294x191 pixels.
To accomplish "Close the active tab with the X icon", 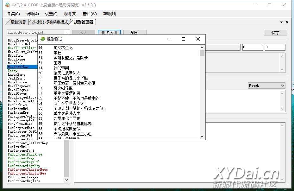I will (x=287, y=22).
